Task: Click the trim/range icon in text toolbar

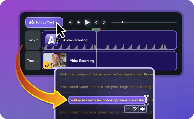Action: pyautogui.click(x=128, y=109)
